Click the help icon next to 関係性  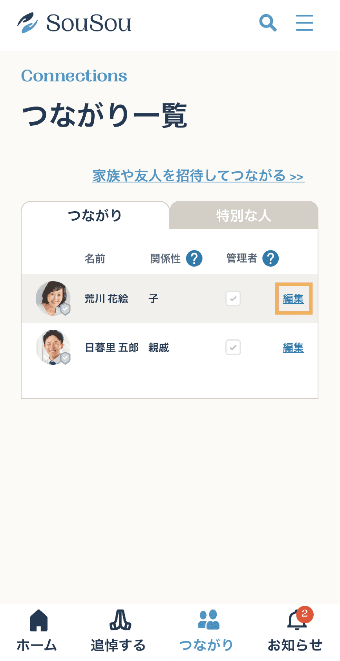194,259
